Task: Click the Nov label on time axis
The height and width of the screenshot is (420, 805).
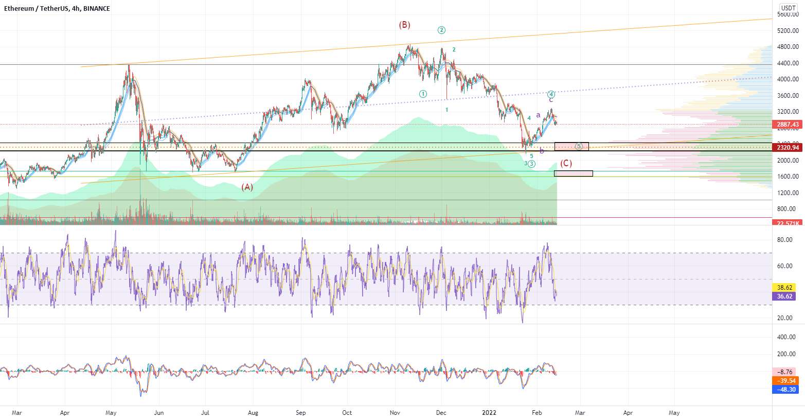Action: (395, 412)
